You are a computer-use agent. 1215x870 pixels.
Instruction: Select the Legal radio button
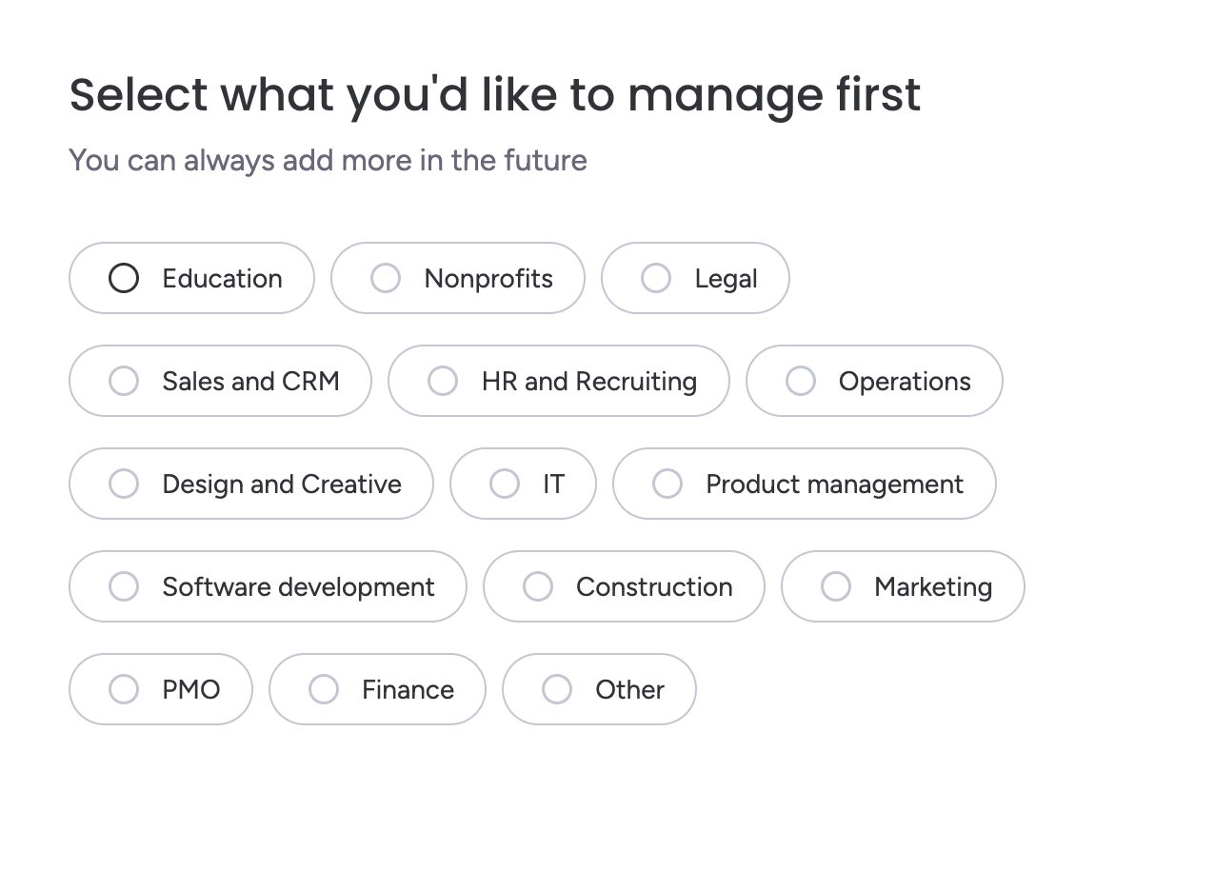[656, 278]
